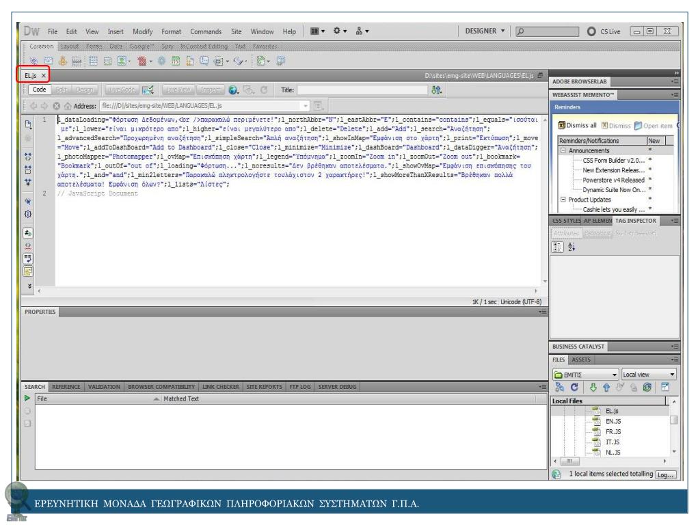
Task: Open the Tag Chooser icon
Action: [x=281, y=61]
